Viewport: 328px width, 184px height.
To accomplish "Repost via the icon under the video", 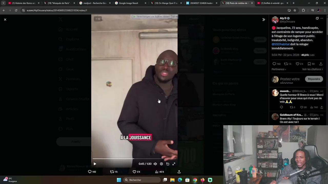I will click(114, 172).
